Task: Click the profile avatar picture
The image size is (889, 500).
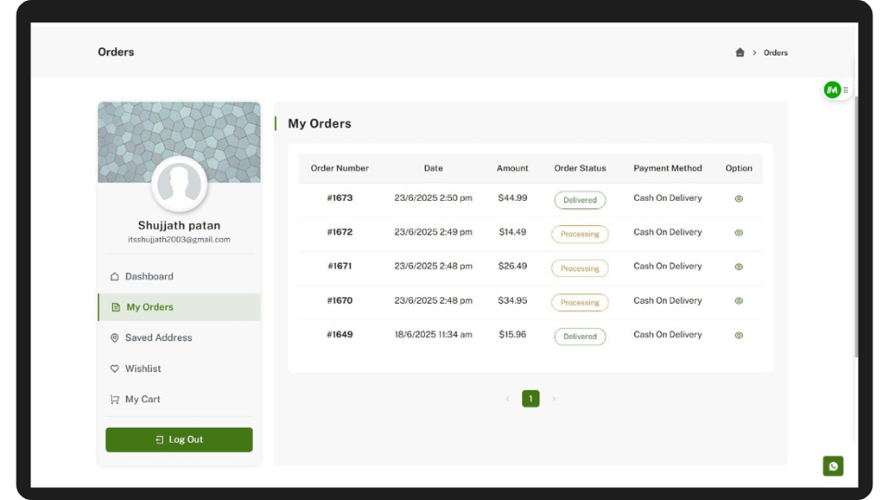Action: coord(179,184)
